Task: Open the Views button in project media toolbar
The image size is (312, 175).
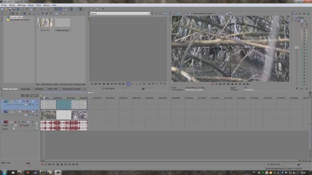Action: 57,14
